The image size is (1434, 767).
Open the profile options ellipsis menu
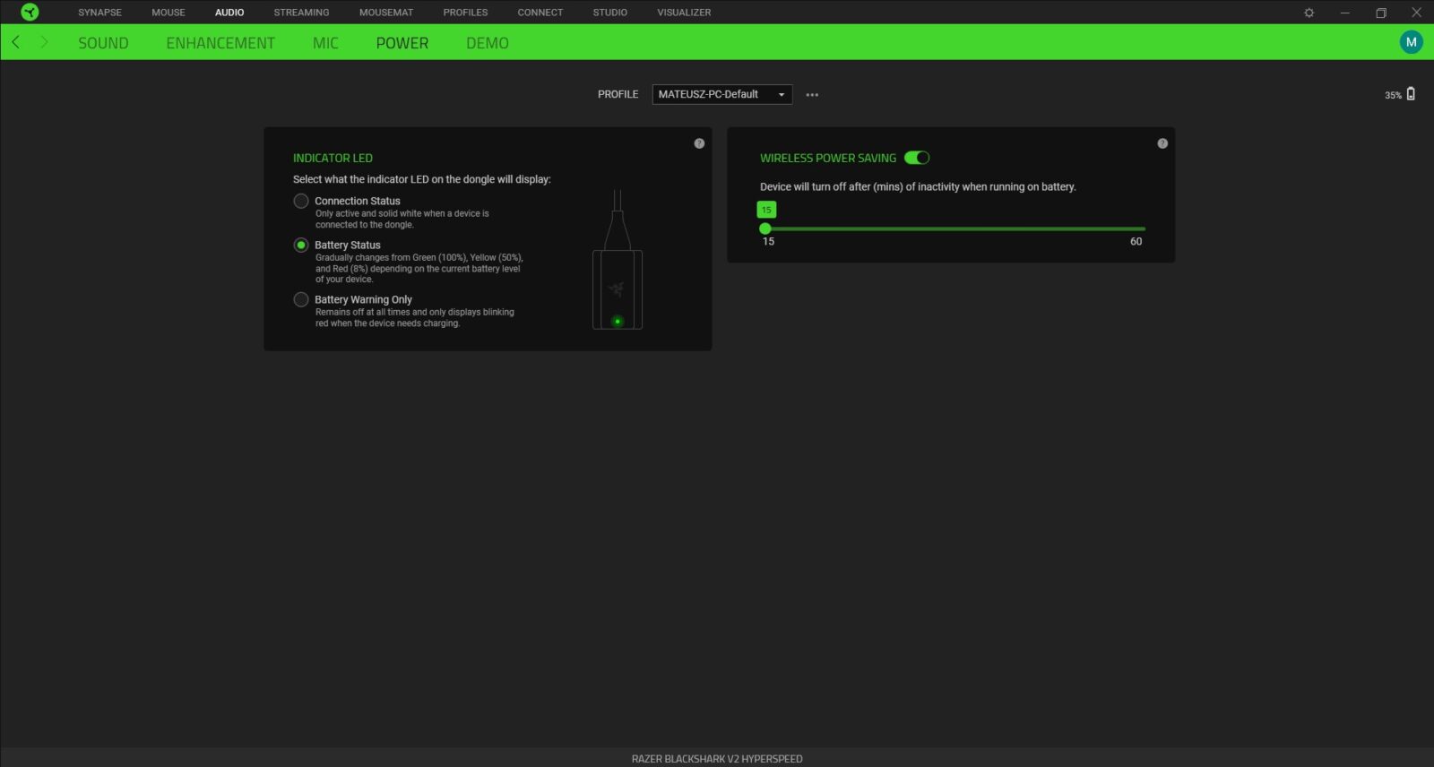click(x=812, y=95)
